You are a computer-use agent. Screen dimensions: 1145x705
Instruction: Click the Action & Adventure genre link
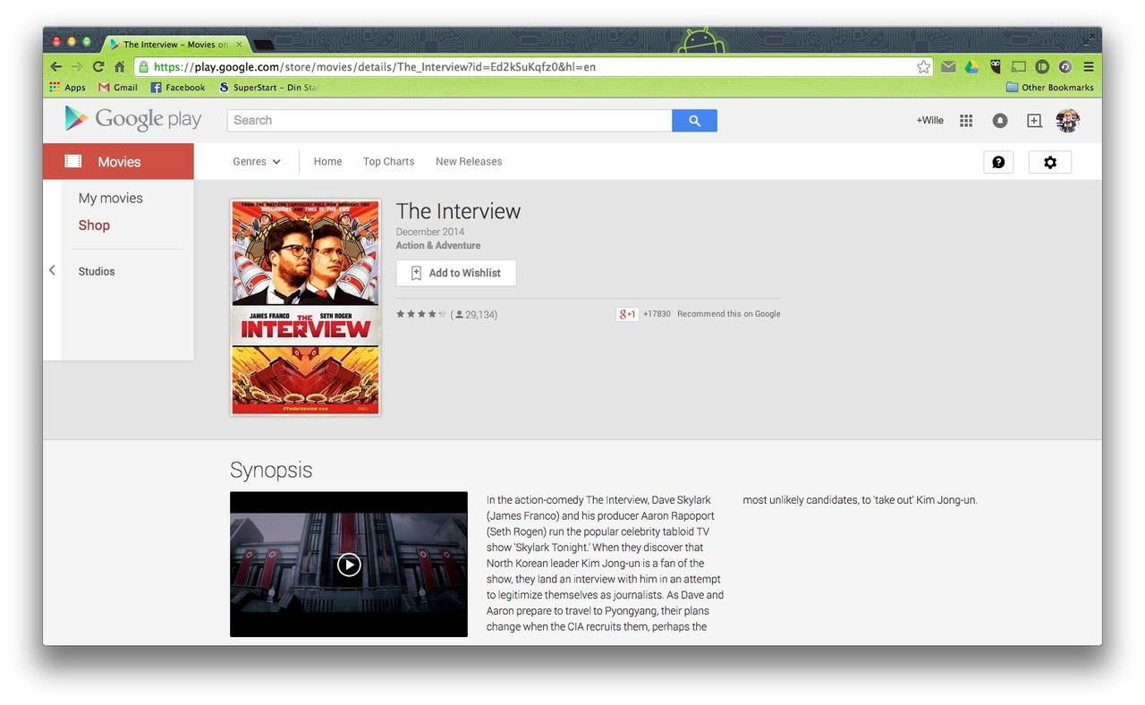438,245
